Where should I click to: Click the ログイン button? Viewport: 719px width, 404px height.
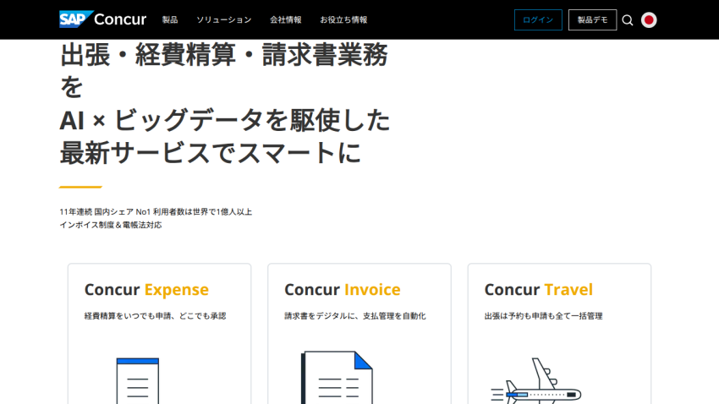point(538,20)
